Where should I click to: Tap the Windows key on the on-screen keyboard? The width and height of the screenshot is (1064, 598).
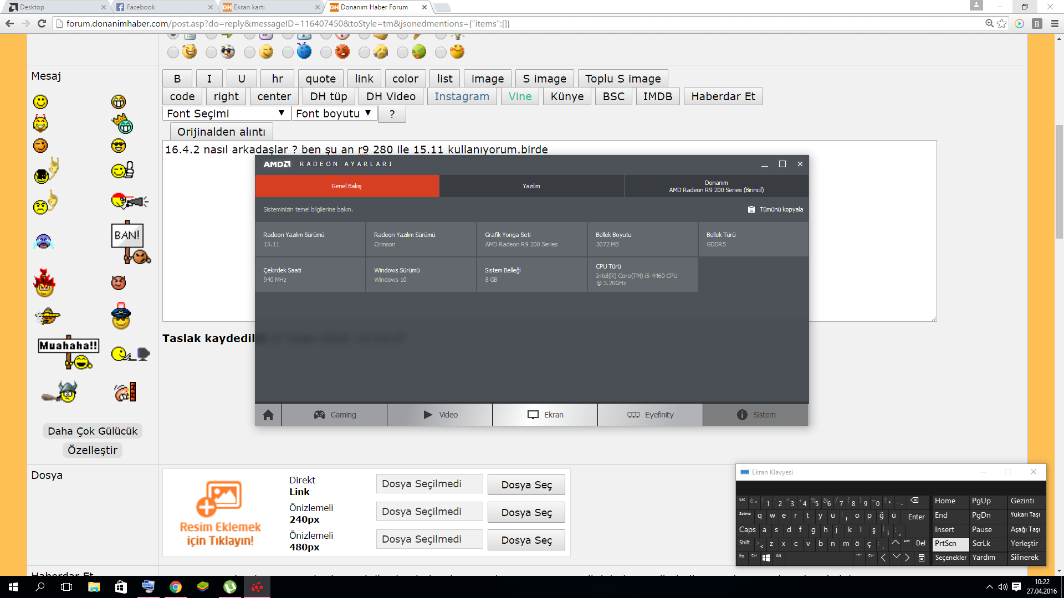(x=766, y=558)
